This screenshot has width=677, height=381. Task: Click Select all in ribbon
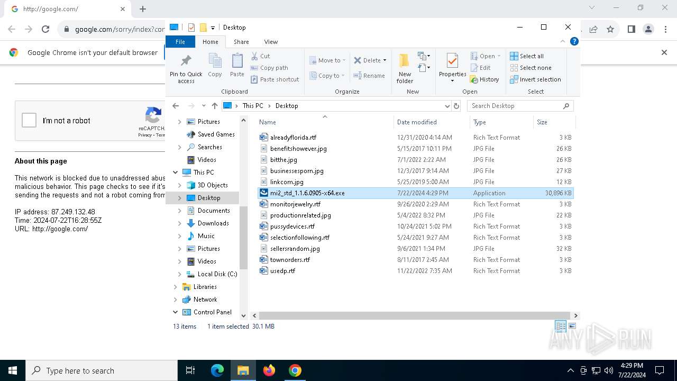pos(527,56)
